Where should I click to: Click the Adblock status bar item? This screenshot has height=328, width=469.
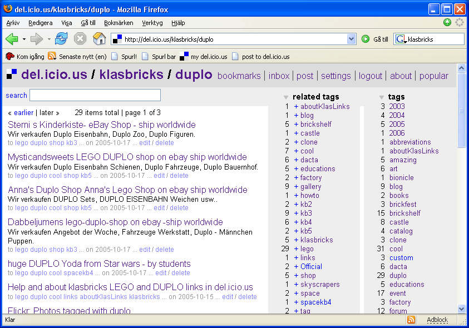437,320
